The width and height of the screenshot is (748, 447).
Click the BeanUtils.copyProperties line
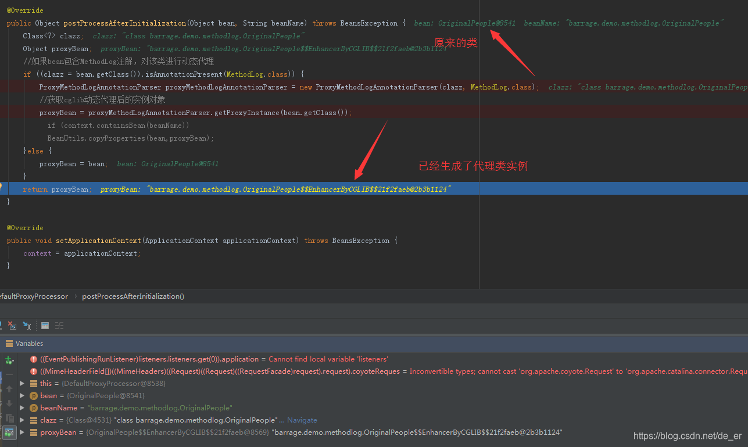(131, 138)
